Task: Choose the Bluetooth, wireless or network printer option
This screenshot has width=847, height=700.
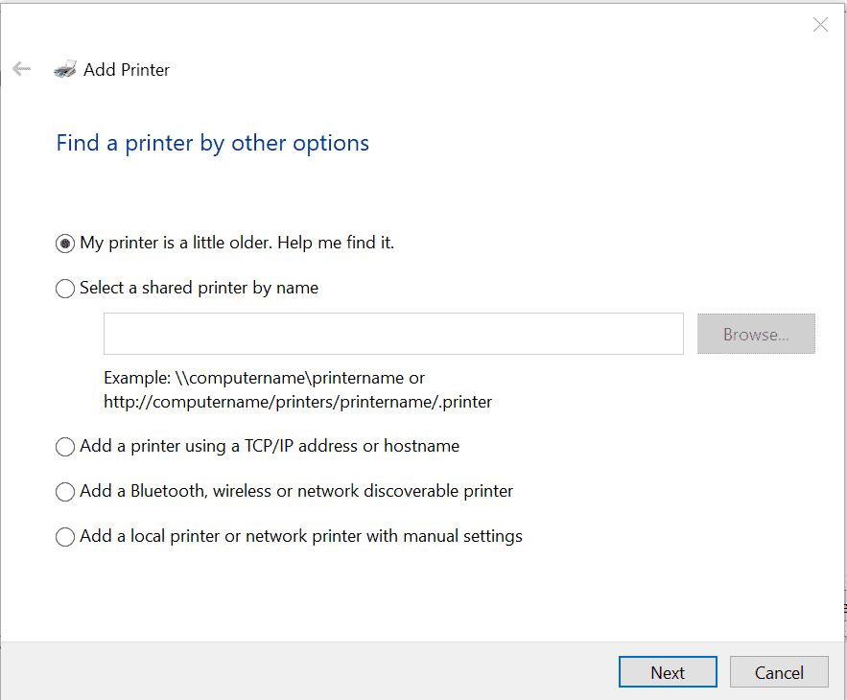Action: tap(65, 491)
